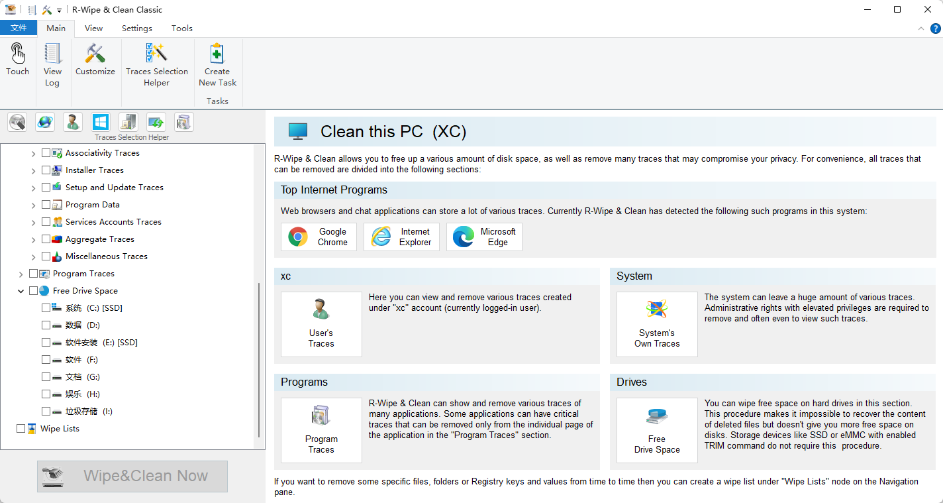Check the Associativity Traces checkbox
Viewport: 943px width, 503px height.
click(46, 153)
